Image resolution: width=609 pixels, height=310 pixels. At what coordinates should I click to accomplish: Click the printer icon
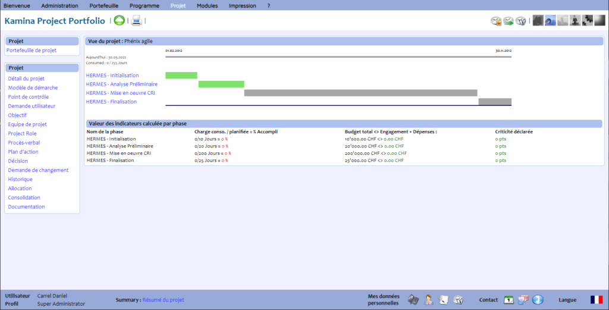(136, 21)
